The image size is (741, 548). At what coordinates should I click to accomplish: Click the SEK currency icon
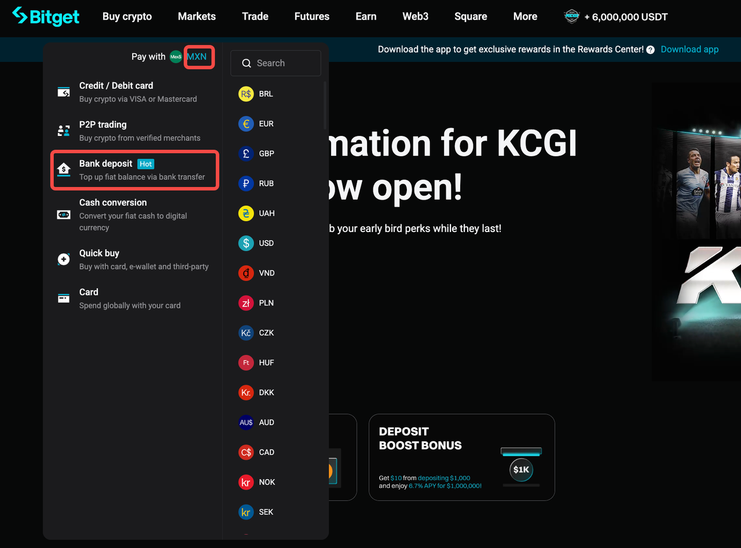tap(246, 512)
